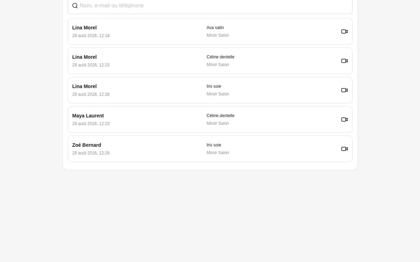Click Miroir Salon in Zoé Bernard's row
The height and width of the screenshot is (262, 420).
point(218,152)
